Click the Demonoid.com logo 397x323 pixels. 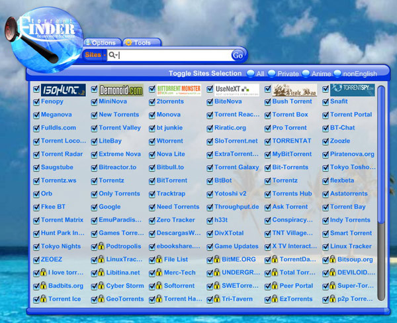pos(121,90)
